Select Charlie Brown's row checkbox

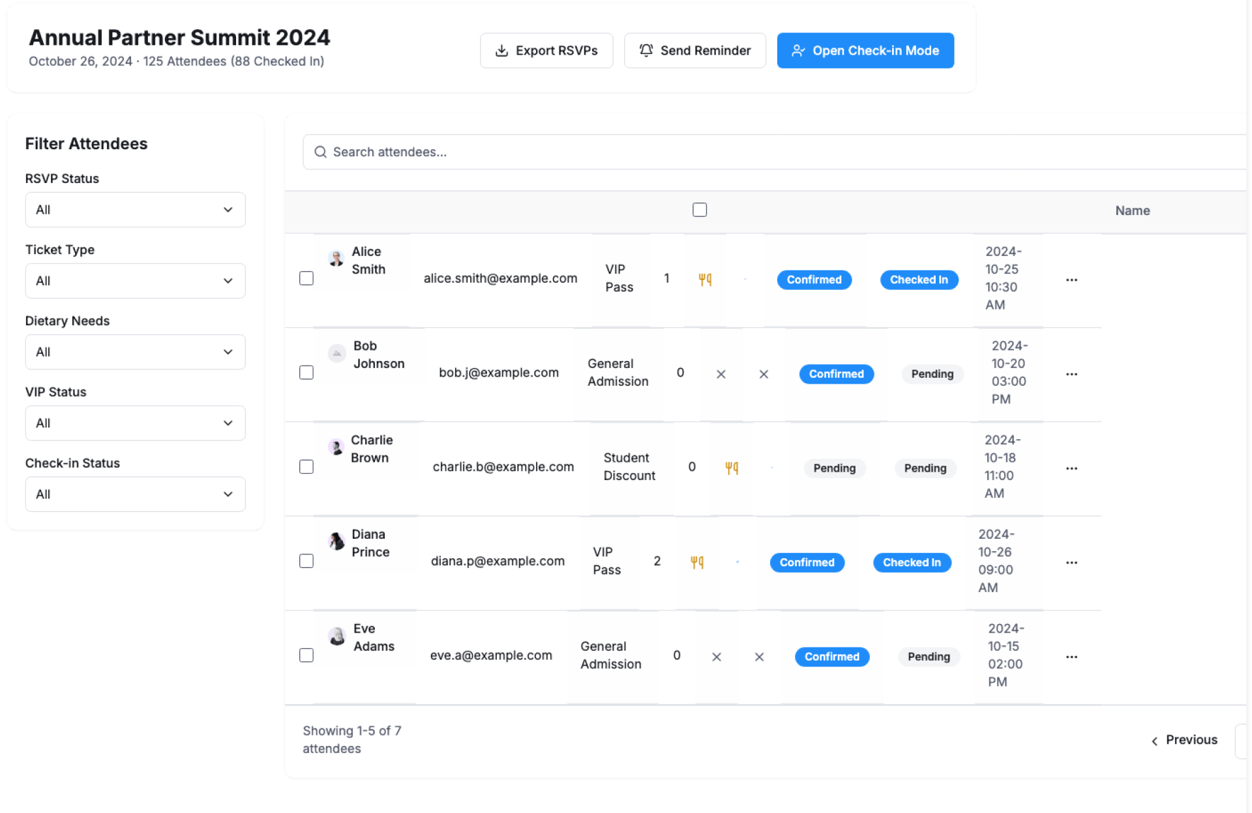(306, 467)
